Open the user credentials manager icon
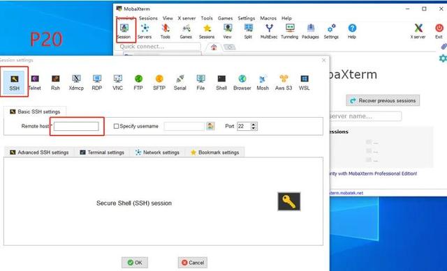 coord(210,126)
